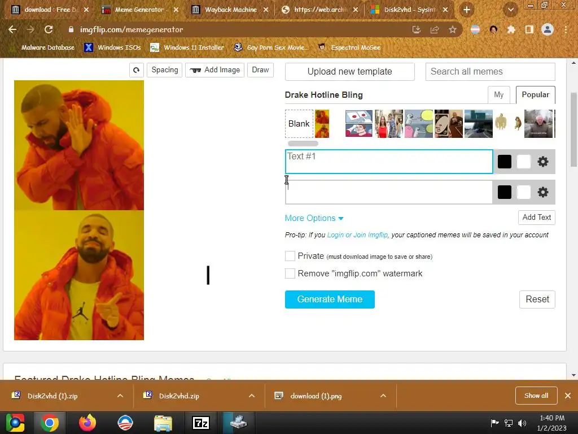578x434 pixels.
Task: Pick white outline color for Text #1
Action: click(x=523, y=162)
